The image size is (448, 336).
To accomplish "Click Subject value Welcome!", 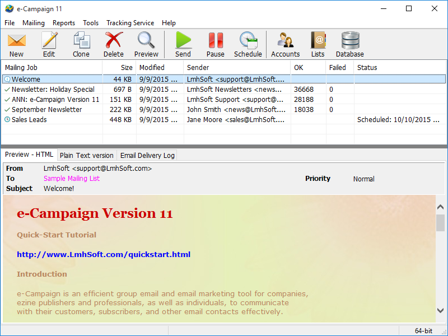I will pos(59,189).
